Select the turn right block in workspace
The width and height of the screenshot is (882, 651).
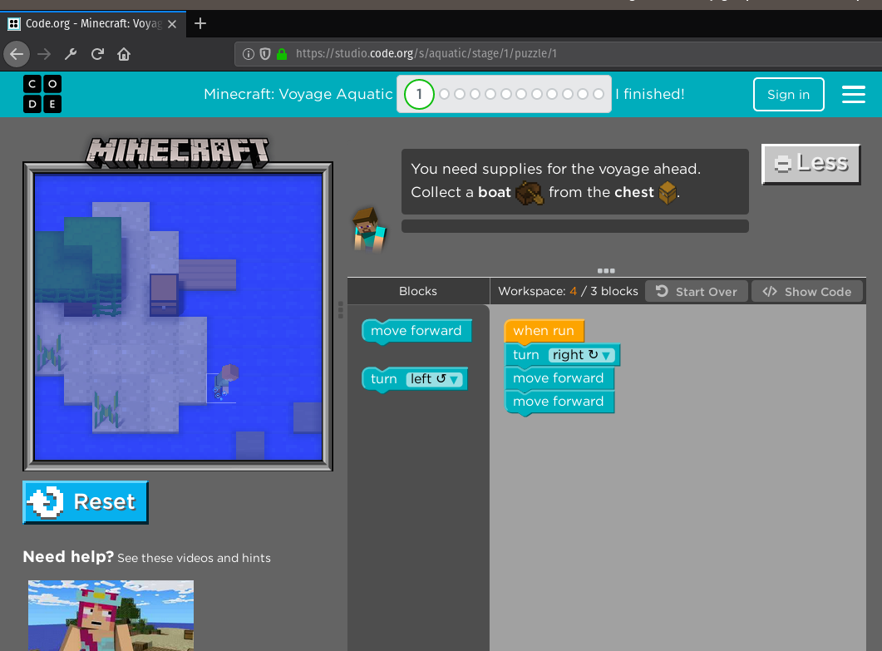(x=563, y=355)
